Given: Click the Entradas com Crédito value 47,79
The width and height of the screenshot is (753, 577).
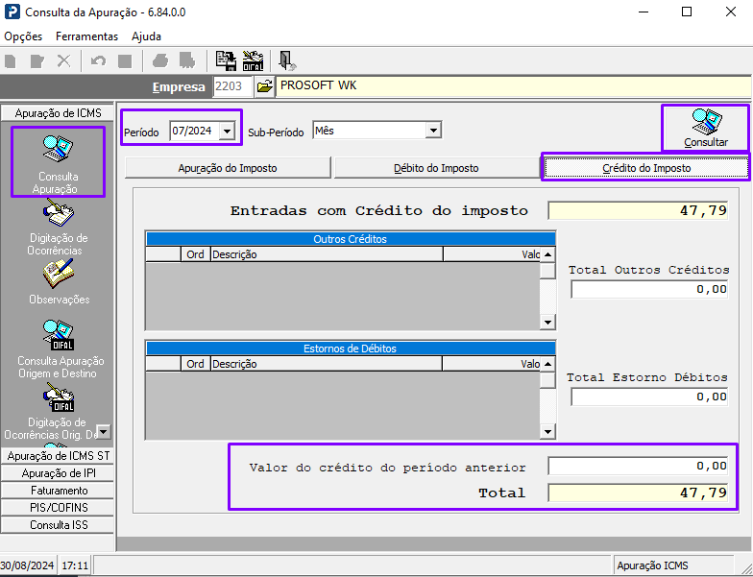Looking at the screenshot, I should click(x=638, y=211).
